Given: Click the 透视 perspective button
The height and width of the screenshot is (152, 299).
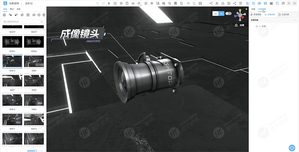Looking at the screenshot, I should [240, 25].
